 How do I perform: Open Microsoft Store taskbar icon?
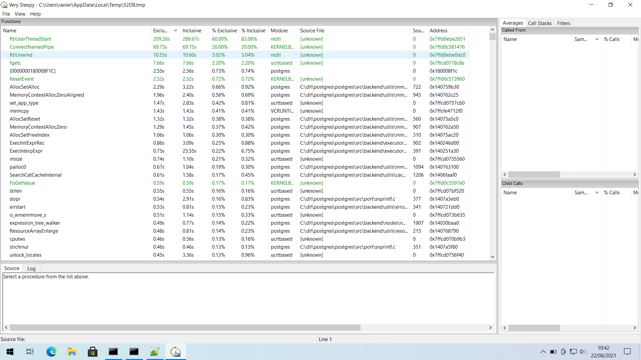pos(92,352)
